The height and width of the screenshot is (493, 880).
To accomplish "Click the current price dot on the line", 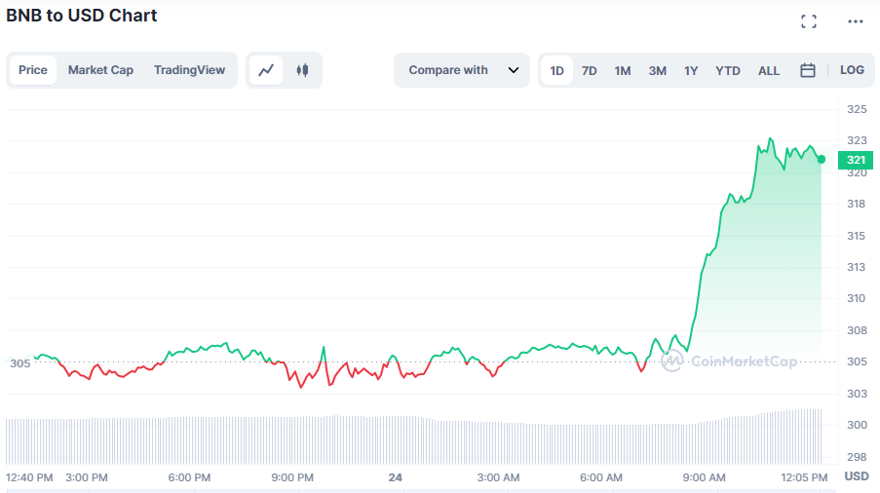I will tap(822, 159).
